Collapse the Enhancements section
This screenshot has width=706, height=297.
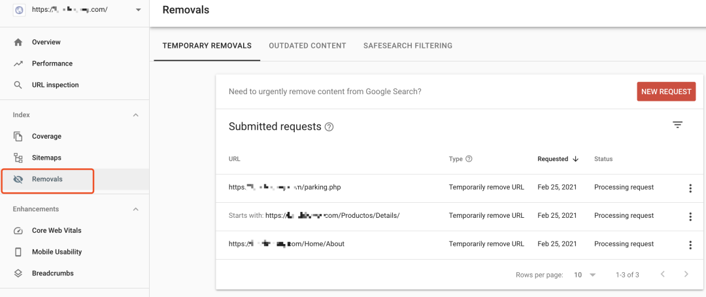pos(136,209)
